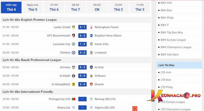Click the AFC Bournemouth crest icon
This screenshot has height=111, width=204.
click(74, 35)
